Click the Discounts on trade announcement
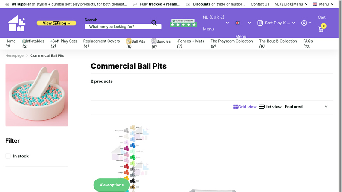The width and height of the screenshot is (342, 192). coord(219,4)
